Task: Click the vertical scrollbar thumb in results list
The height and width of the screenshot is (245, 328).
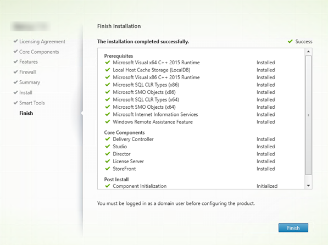Action: [308, 115]
